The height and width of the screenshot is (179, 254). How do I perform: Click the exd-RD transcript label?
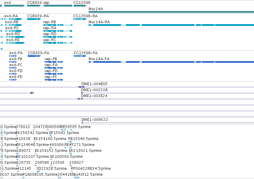click(13, 34)
